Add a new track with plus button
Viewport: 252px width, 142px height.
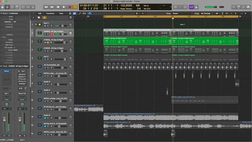[33, 17]
